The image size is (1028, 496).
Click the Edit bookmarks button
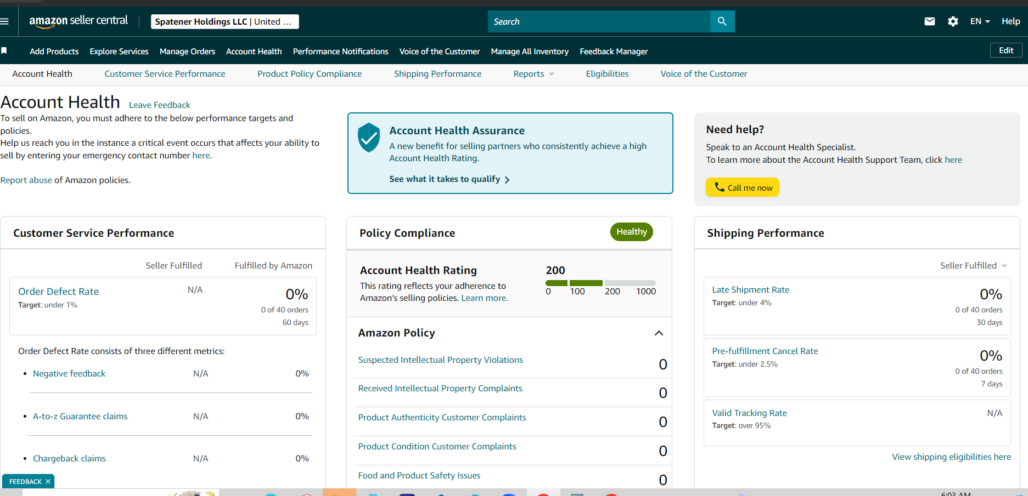tap(1006, 50)
